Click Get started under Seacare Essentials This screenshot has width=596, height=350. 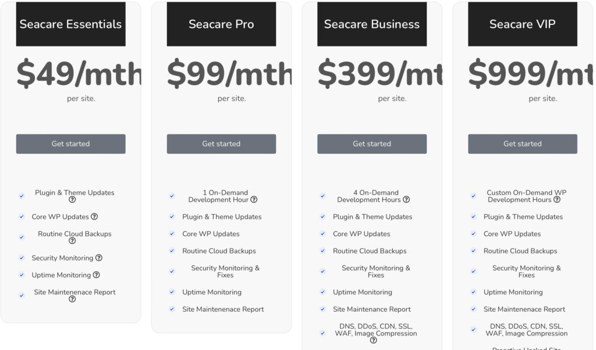pyautogui.click(x=70, y=144)
